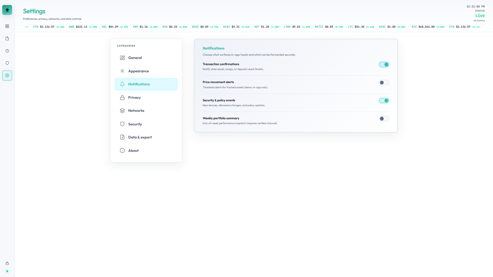Click the lock icon in the sidebar bottom
This screenshot has height=277, width=493.
(x=7, y=263)
